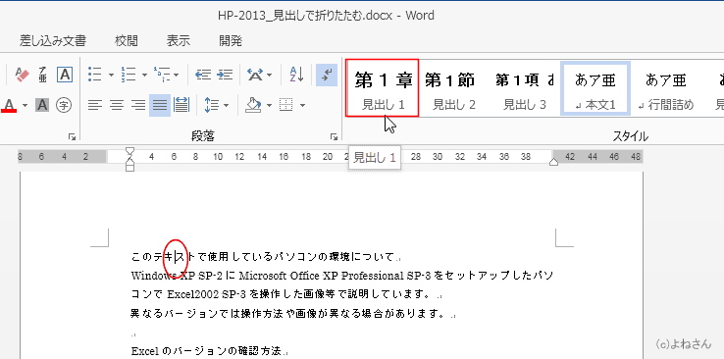Expand the Asian layout dropdown arrow
724x359 pixels.
coord(269,75)
